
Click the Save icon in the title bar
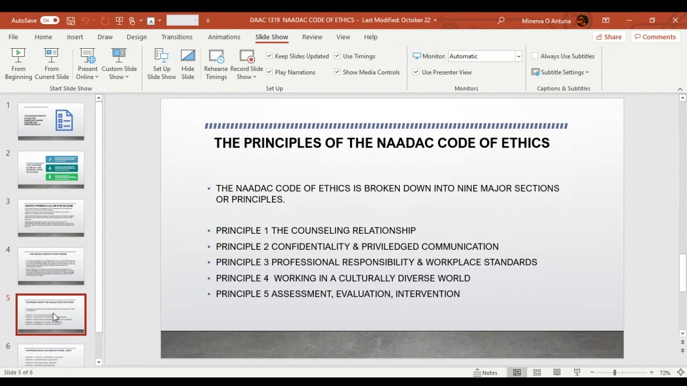[x=71, y=20]
